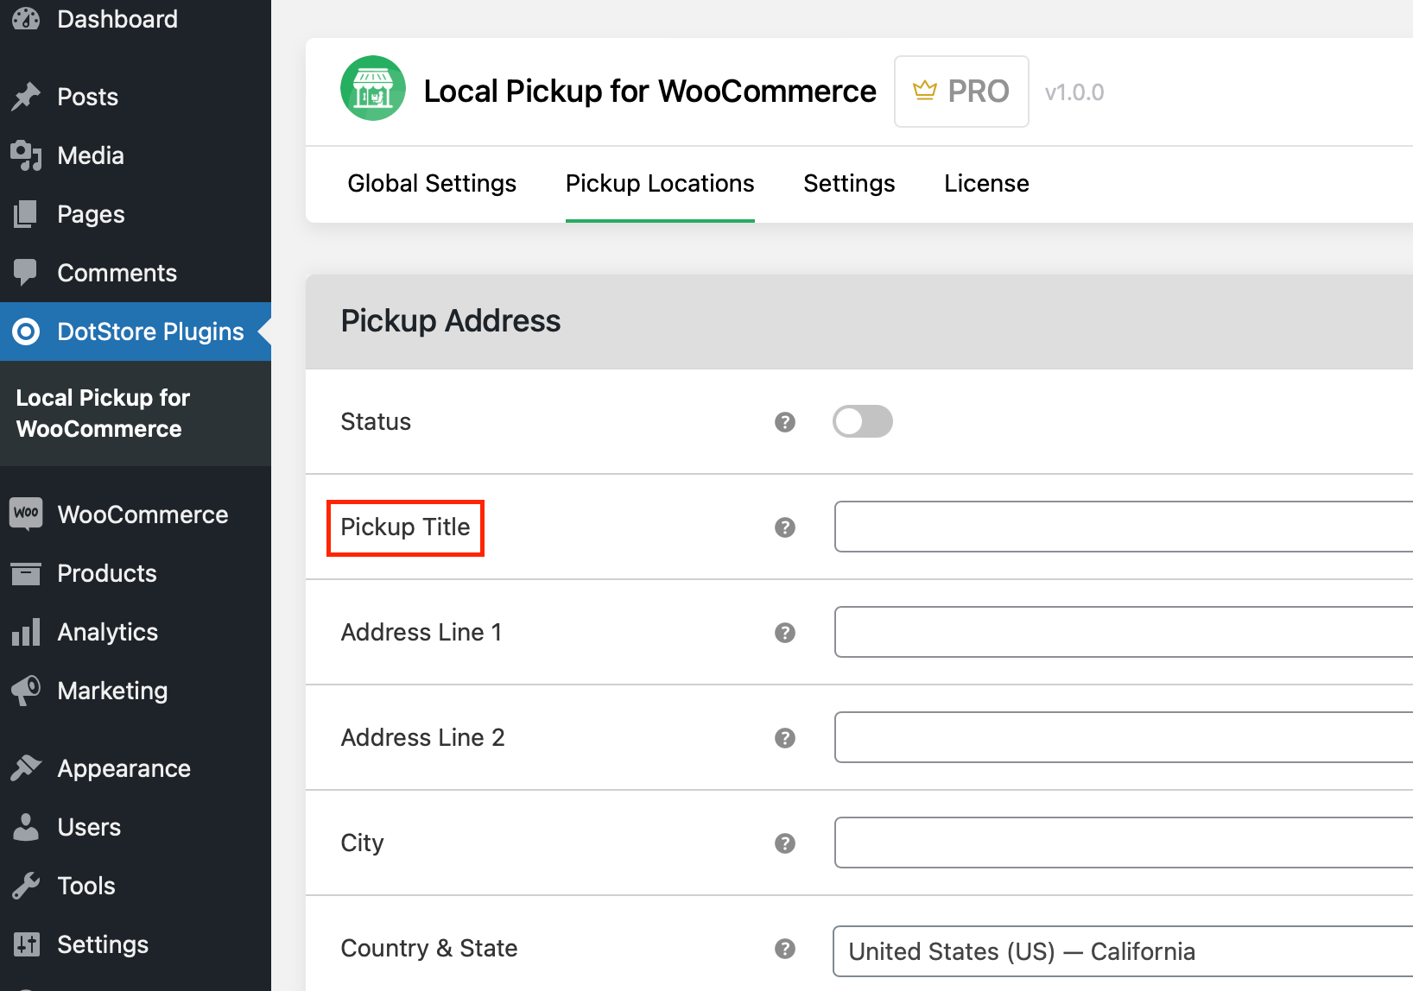Open Analytics via its bar-chart icon

click(x=26, y=631)
